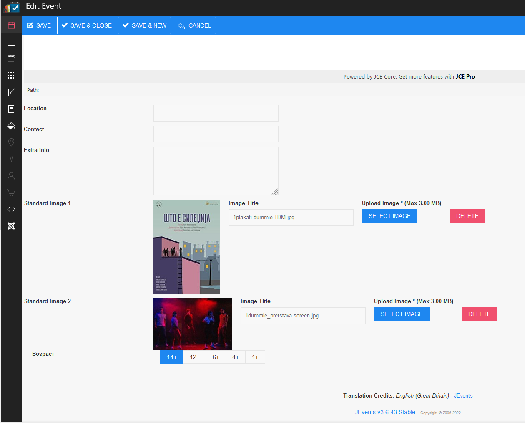The width and height of the screenshot is (525, 423).
Task: Open the code brackets icon in sidebar
Action: [x=11, y=209]
